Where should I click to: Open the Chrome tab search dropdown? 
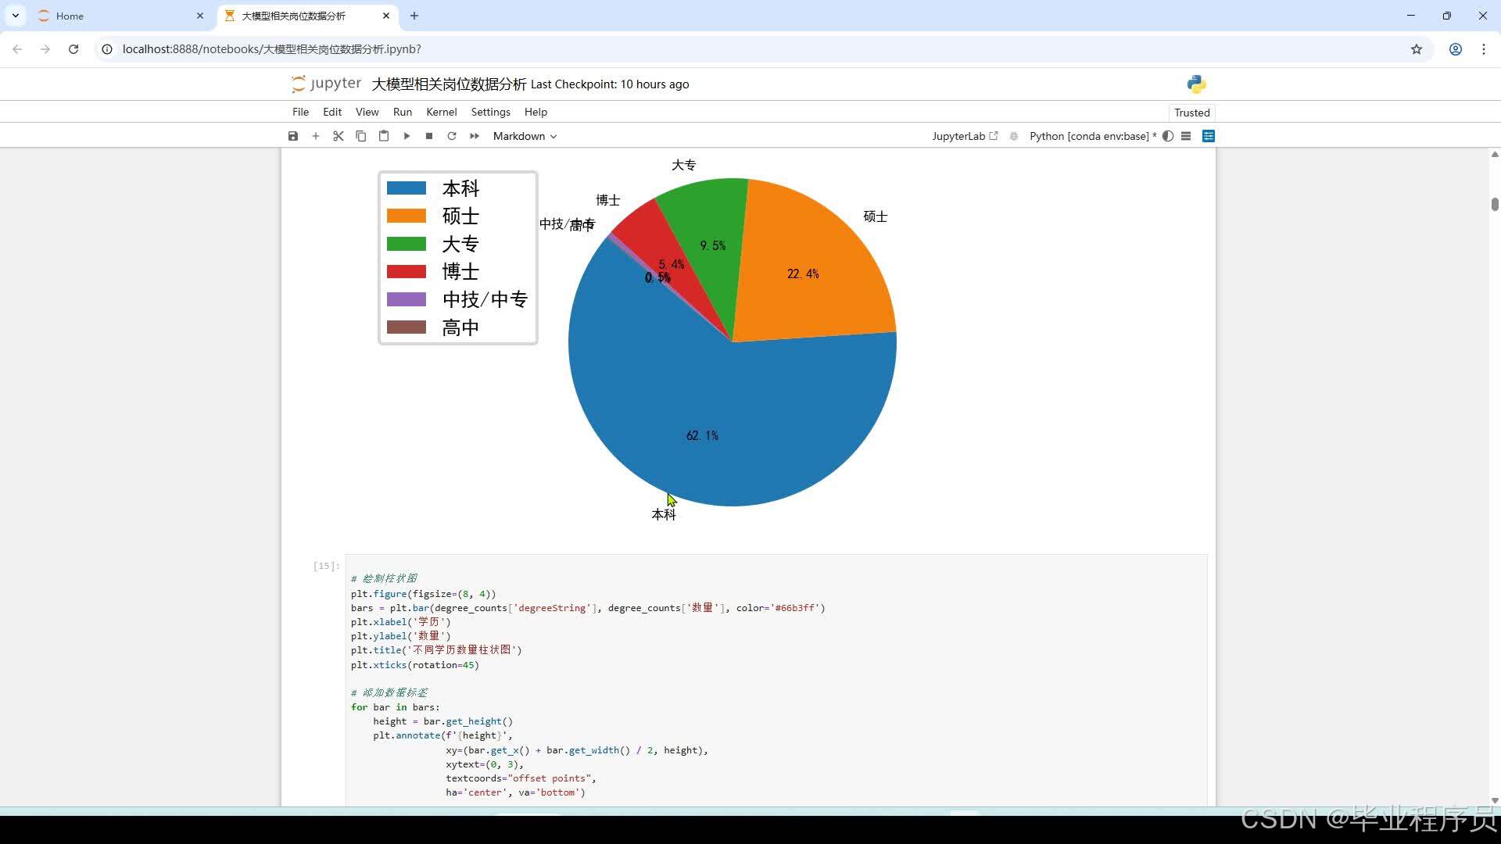coord(16,16)
